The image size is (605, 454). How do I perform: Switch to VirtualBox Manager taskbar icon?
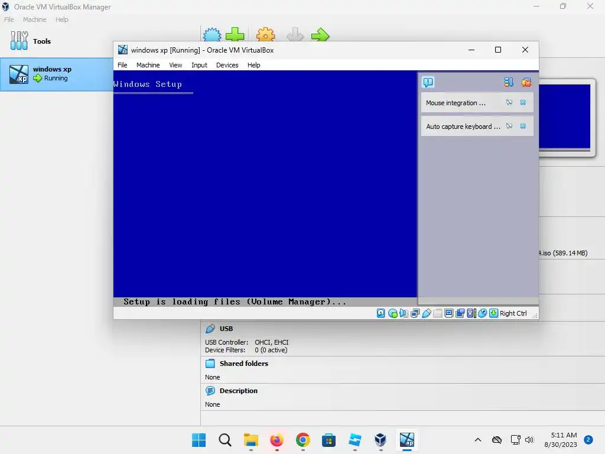click(x=381, y=440)
